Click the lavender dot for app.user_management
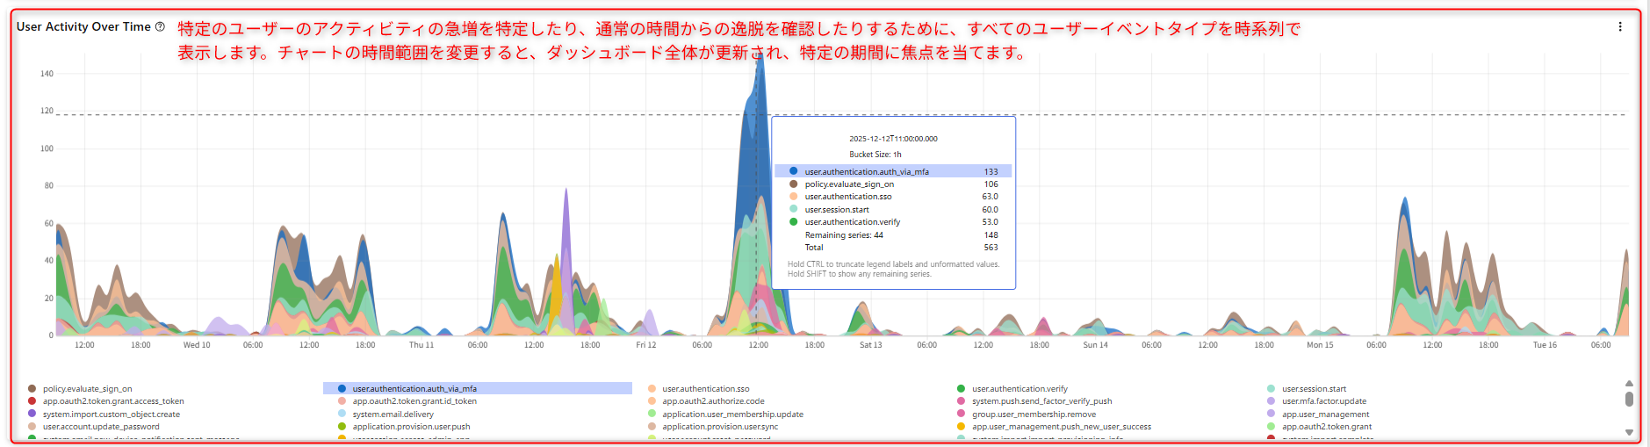The height and width of the screenshot is (447, 1650). coord(1271,414)
